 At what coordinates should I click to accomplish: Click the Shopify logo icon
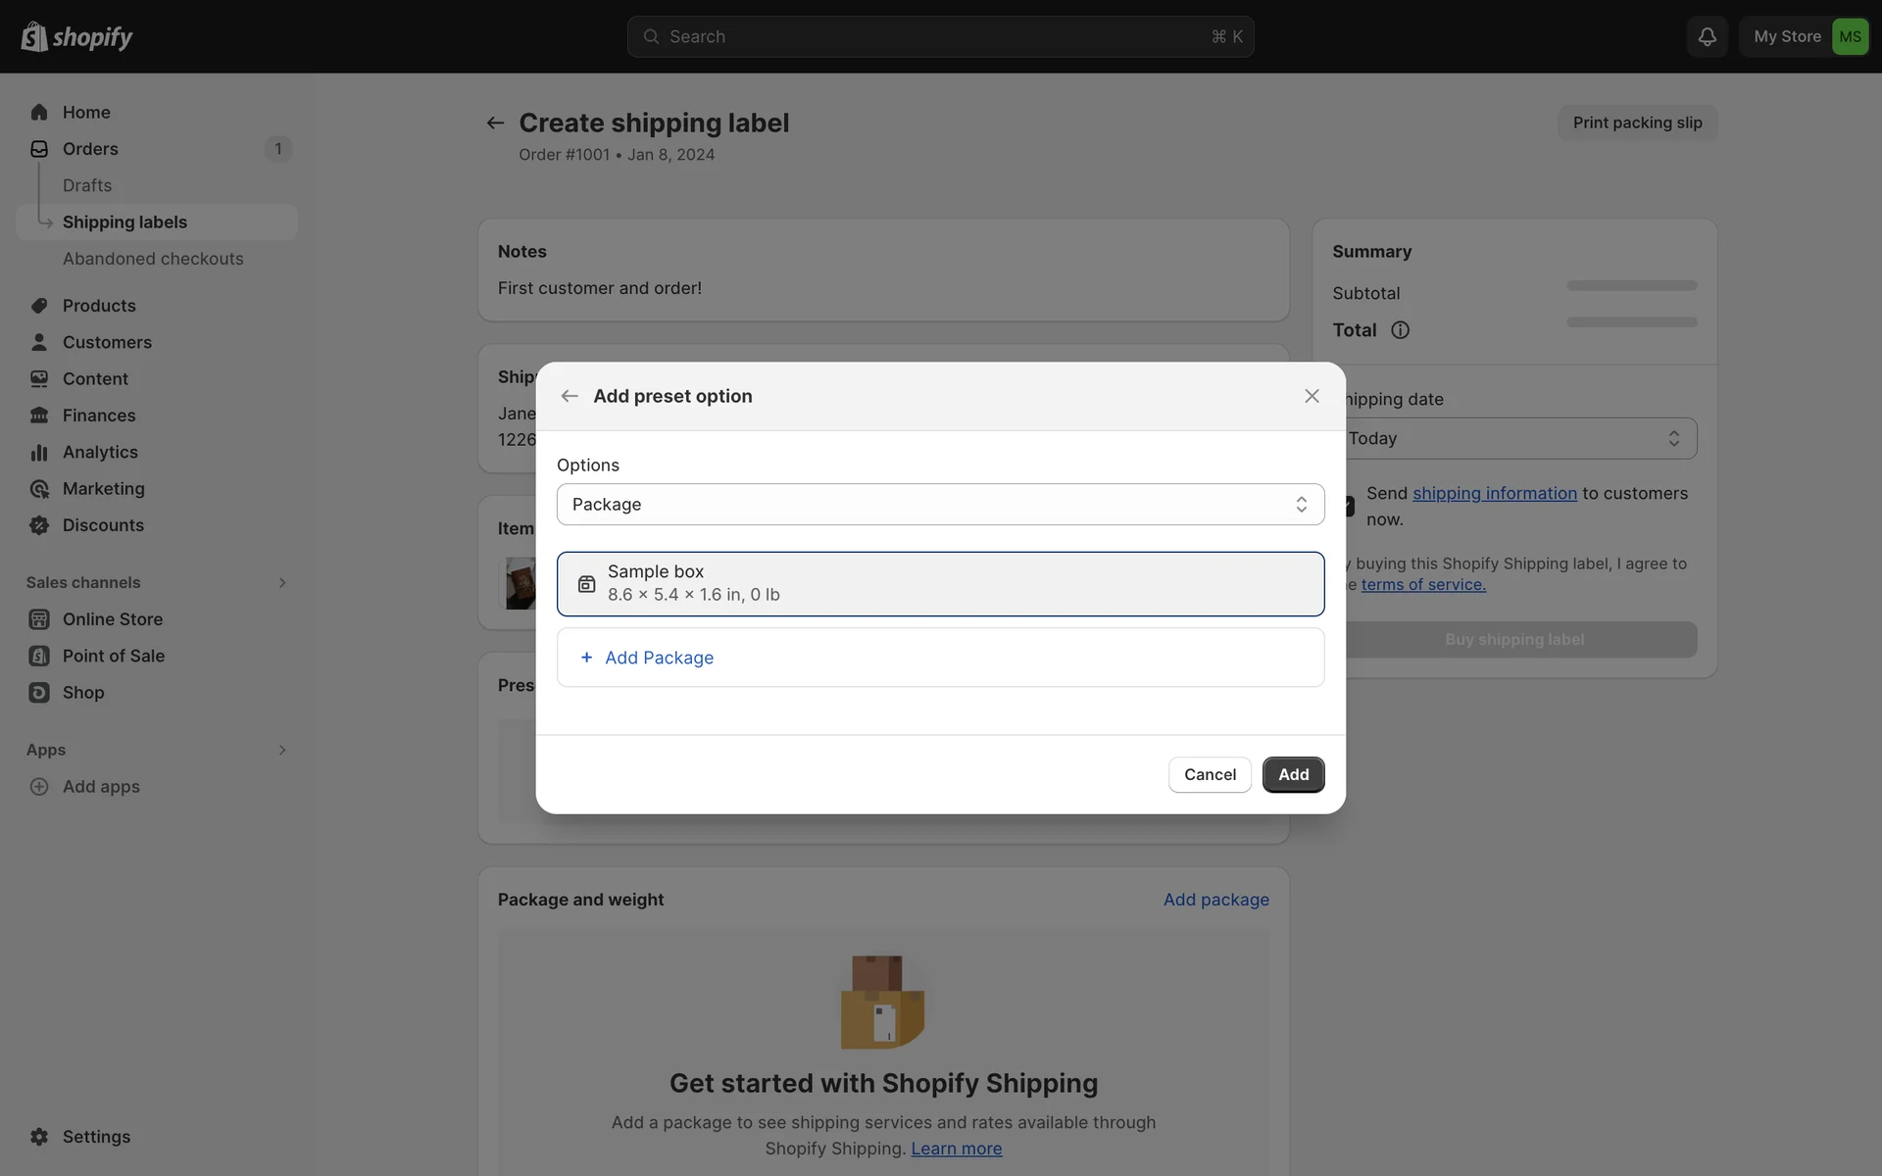[x=34, y=36]
